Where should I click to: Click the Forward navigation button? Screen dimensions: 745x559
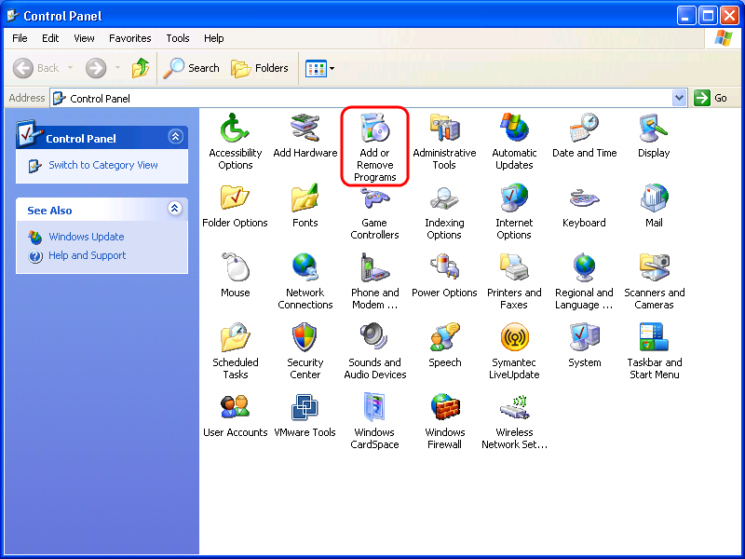(x=96, y=68)
